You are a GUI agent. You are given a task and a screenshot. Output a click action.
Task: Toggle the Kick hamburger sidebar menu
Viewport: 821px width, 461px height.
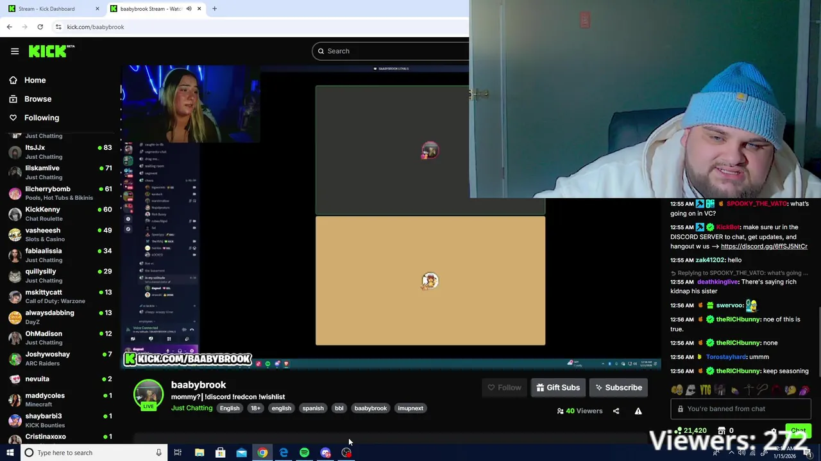click(15, 51)
